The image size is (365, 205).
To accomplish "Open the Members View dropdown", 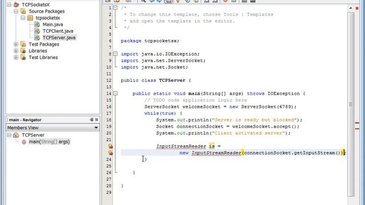I will 96,128.
